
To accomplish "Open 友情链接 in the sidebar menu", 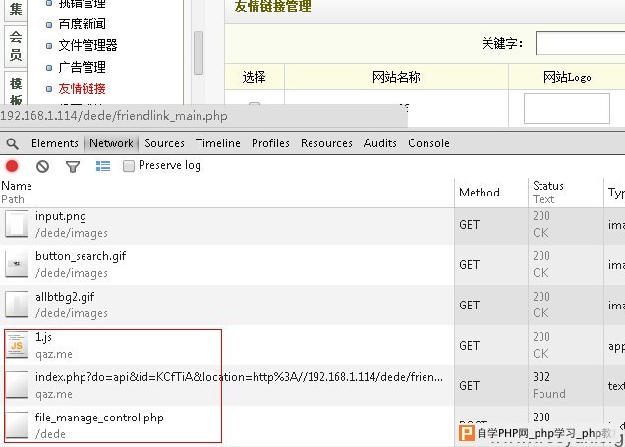I will (82, 88).
